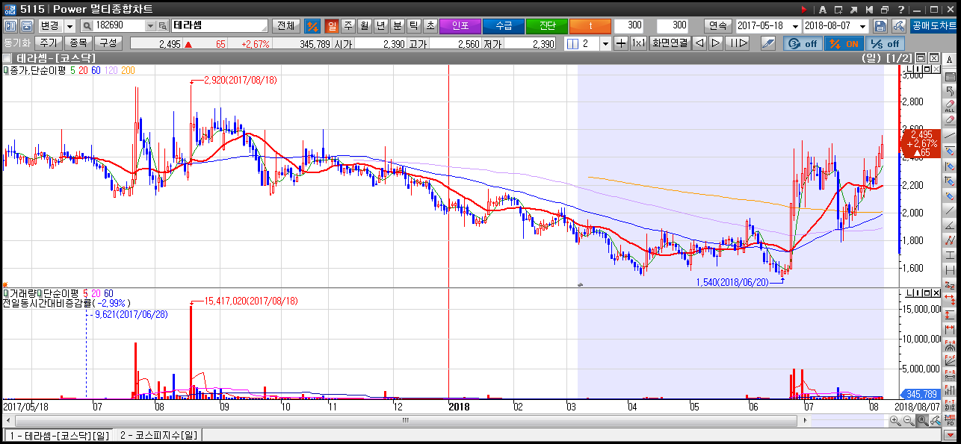Click the 연속 button
961x444 pixels.
click(x=717, y=25)
